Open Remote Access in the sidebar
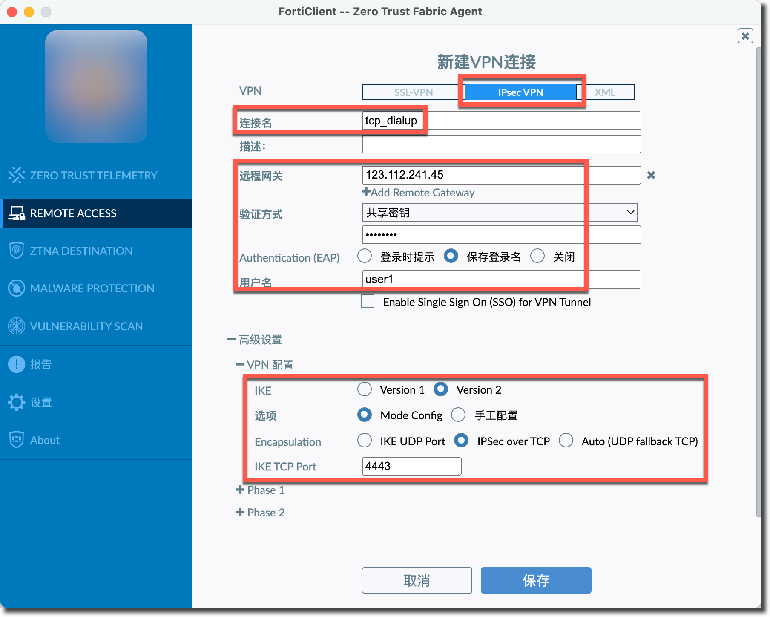This screenshot has height=617, width=770. coord(96,213)
